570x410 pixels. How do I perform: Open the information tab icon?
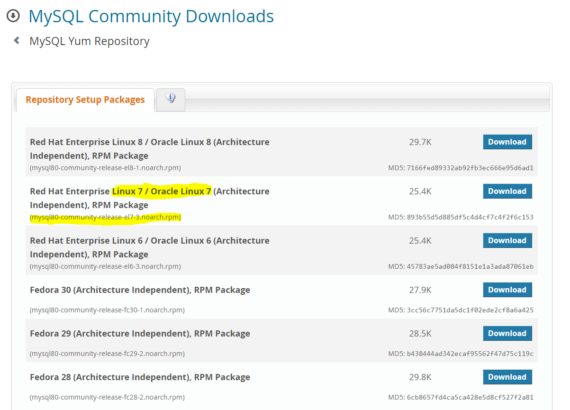[x=171, y=99]
